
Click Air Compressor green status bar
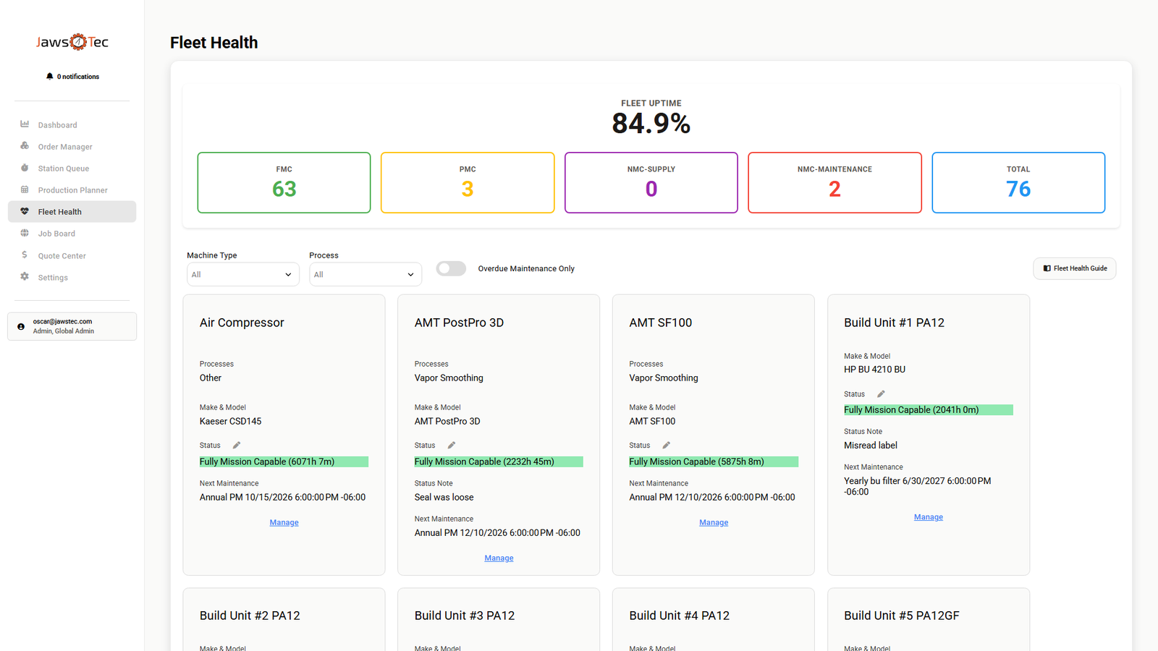[x=284, y=461]
